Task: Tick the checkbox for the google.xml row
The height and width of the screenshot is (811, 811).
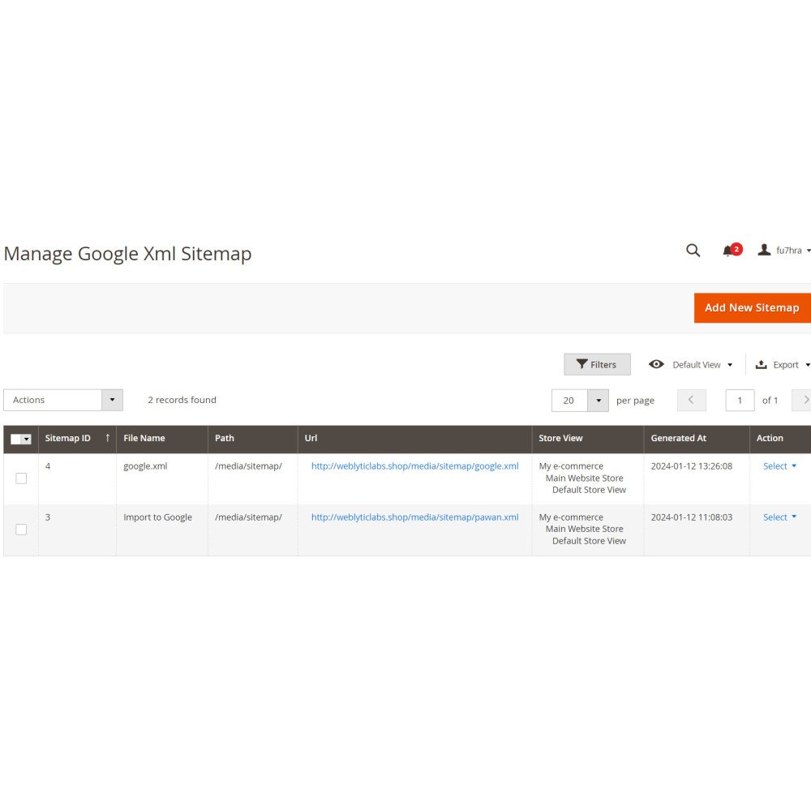Action: point(21,478)
